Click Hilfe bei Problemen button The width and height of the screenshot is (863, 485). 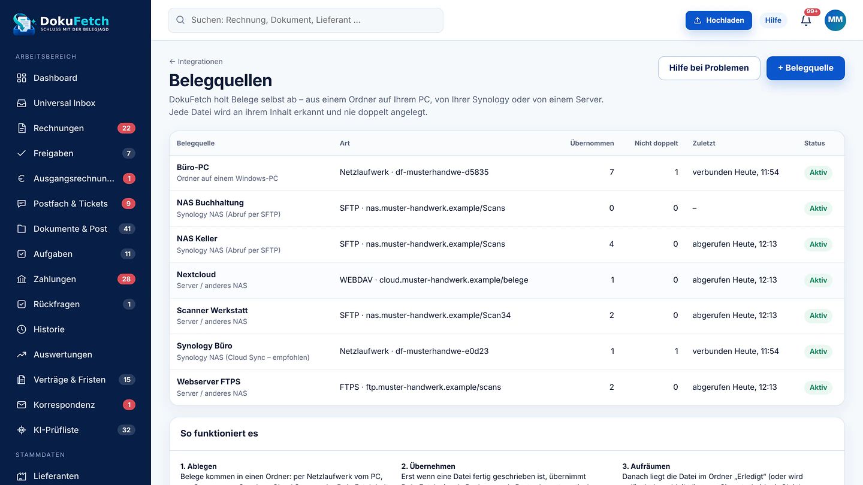coord(709,68)
